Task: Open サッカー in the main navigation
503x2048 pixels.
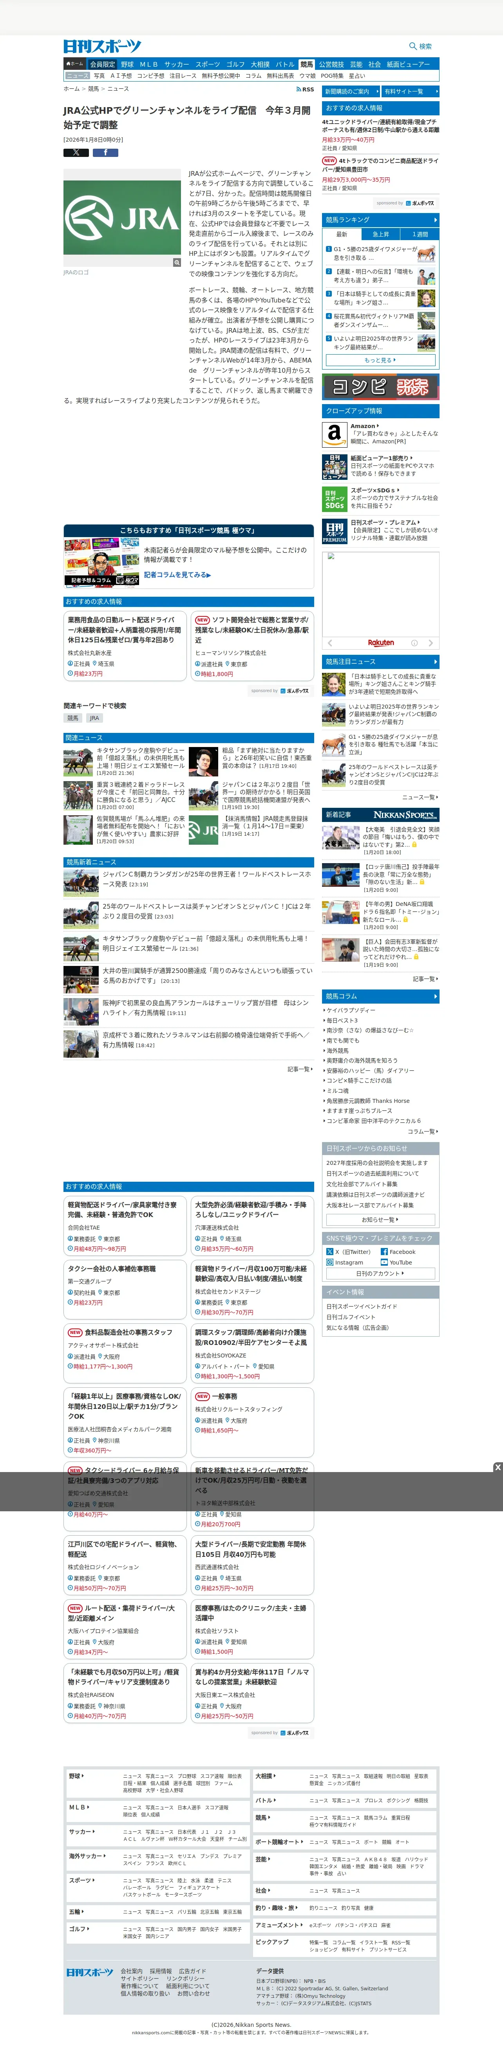Action: point(177,64)
